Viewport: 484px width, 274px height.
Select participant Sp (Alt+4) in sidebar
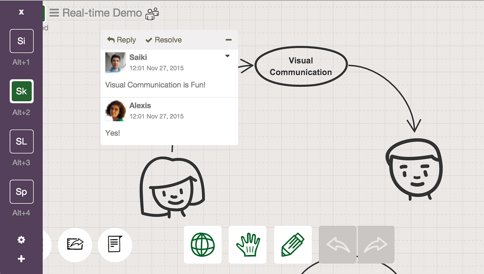pos(21,192)
